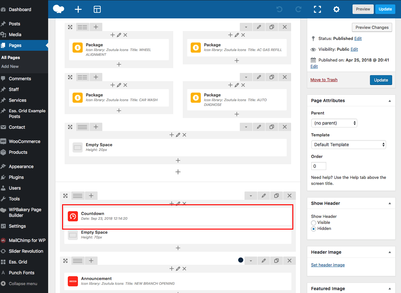Image resolution: width=401 pixels, height=293 pixels.
Task: Open the Template dropdown showing Default Template
Action: (x=348, y=145)
